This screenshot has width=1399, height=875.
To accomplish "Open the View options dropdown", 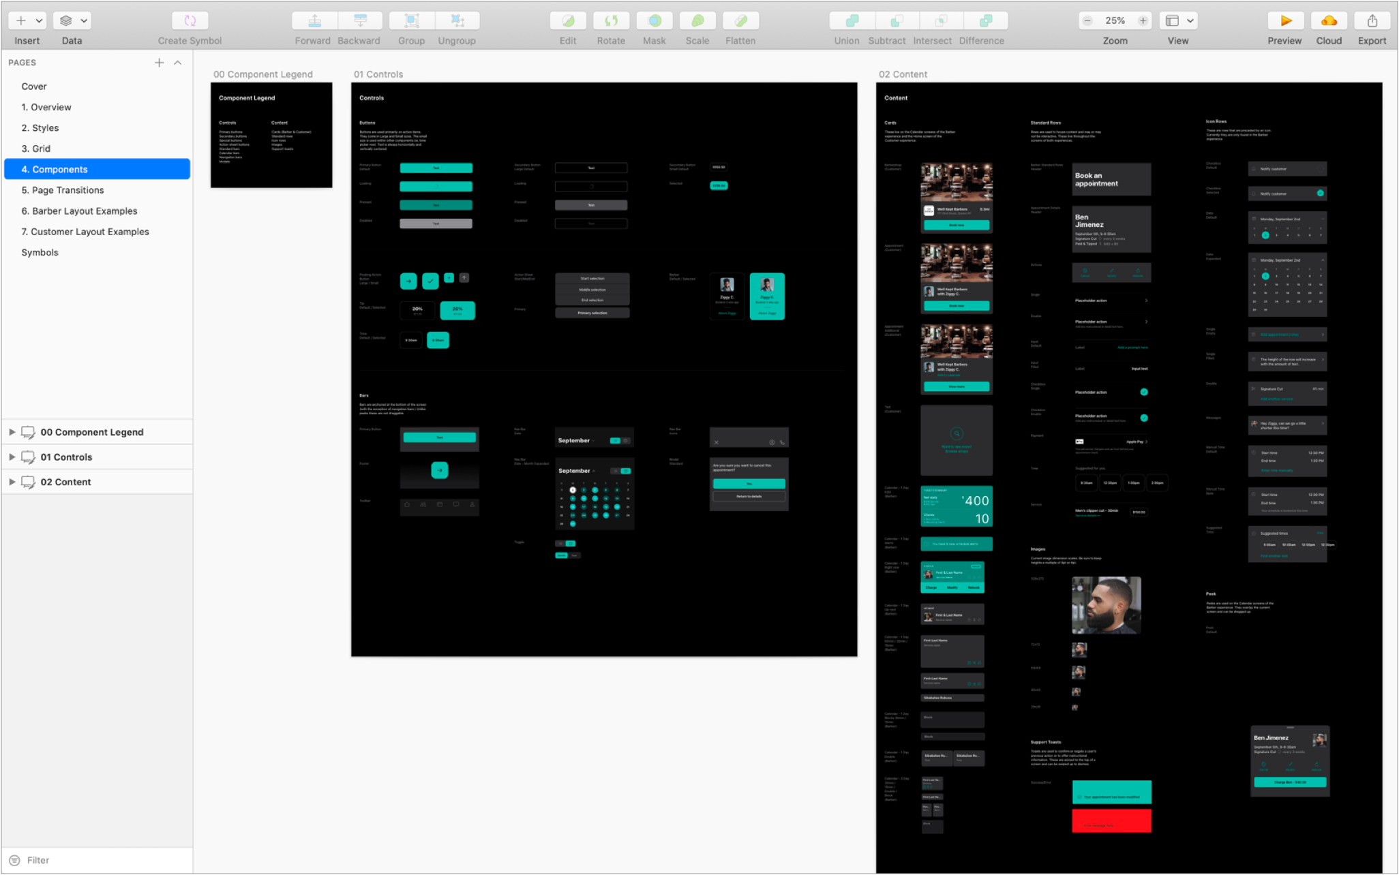I will (x=1190, y=21).
